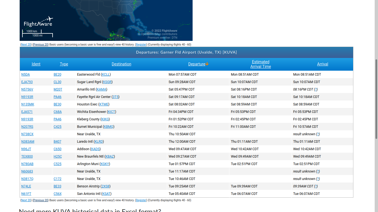The width and height of the screenshot is (378, 212).
Task: Open aircraft type C68A
Action: tap(58, 112)
